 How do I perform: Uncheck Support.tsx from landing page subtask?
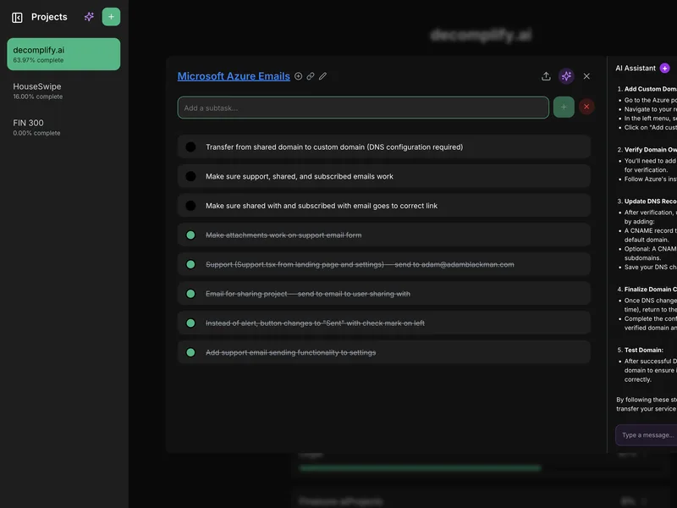coord(190,264)
